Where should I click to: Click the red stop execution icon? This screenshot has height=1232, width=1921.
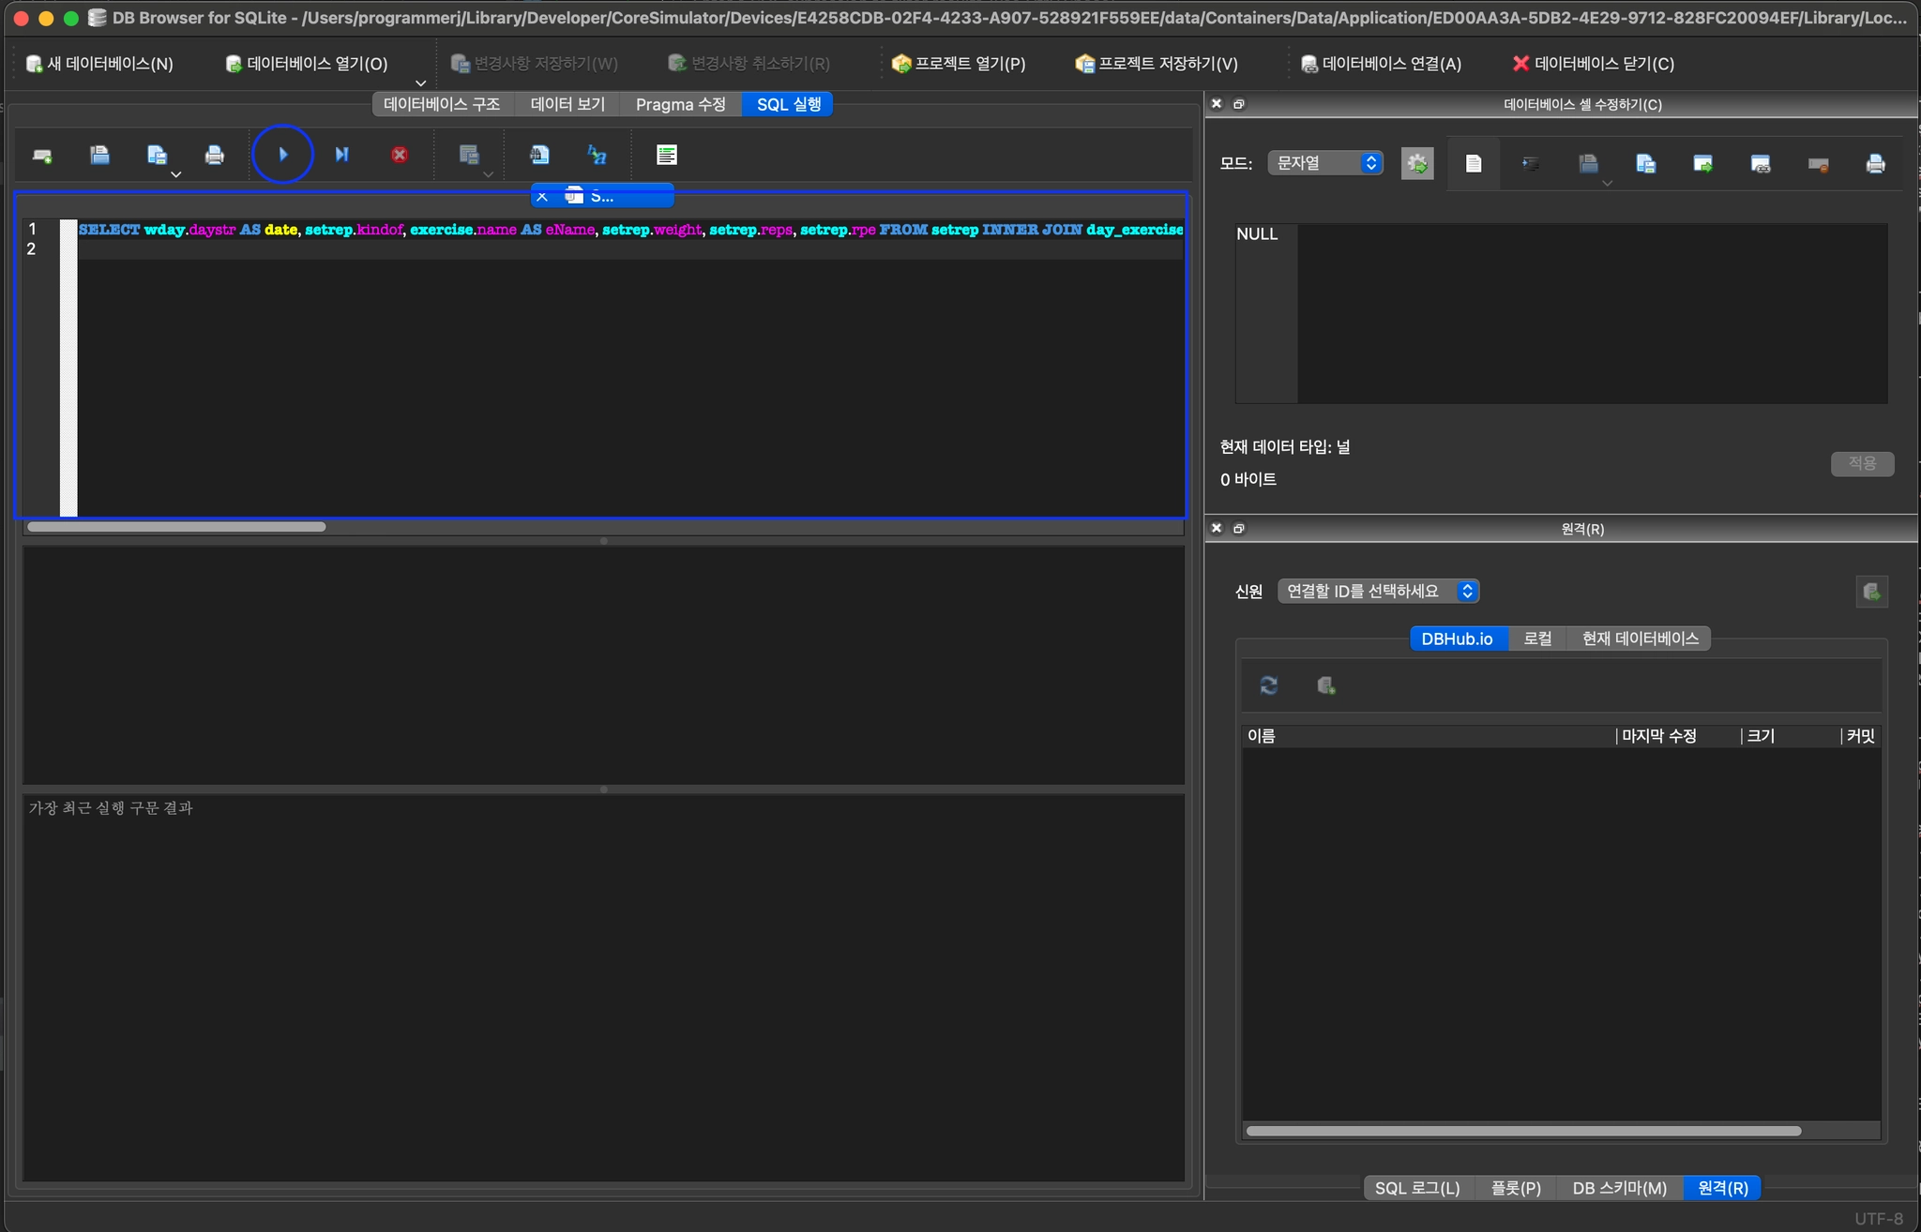click(400, 155)
